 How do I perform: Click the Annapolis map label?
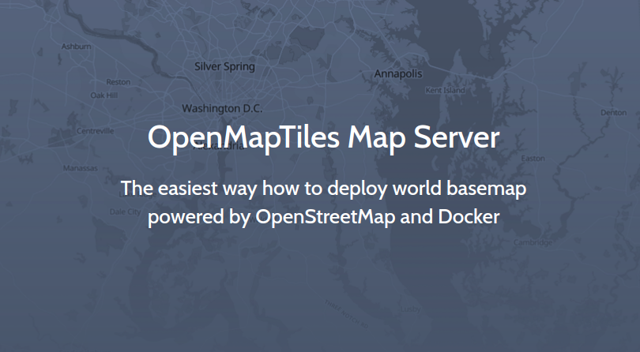click(x=398, y=74)
